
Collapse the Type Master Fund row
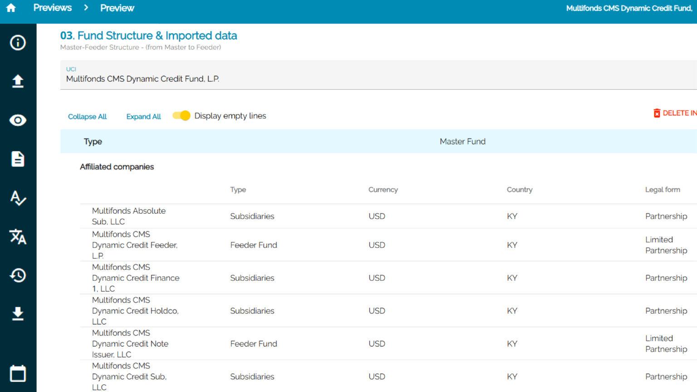378,141
